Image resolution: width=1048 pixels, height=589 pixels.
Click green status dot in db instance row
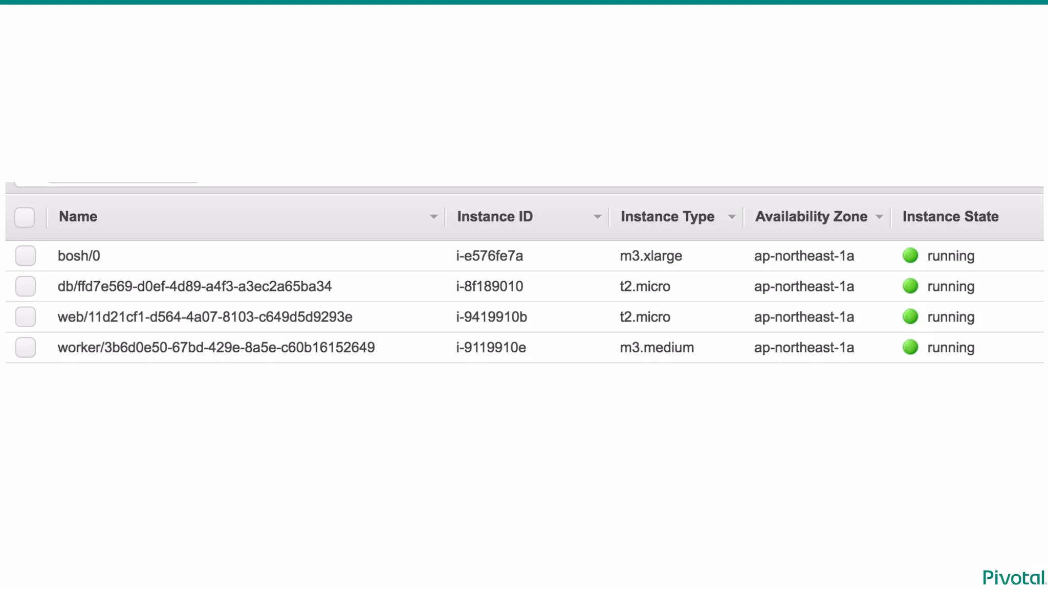tap(910, 286)
